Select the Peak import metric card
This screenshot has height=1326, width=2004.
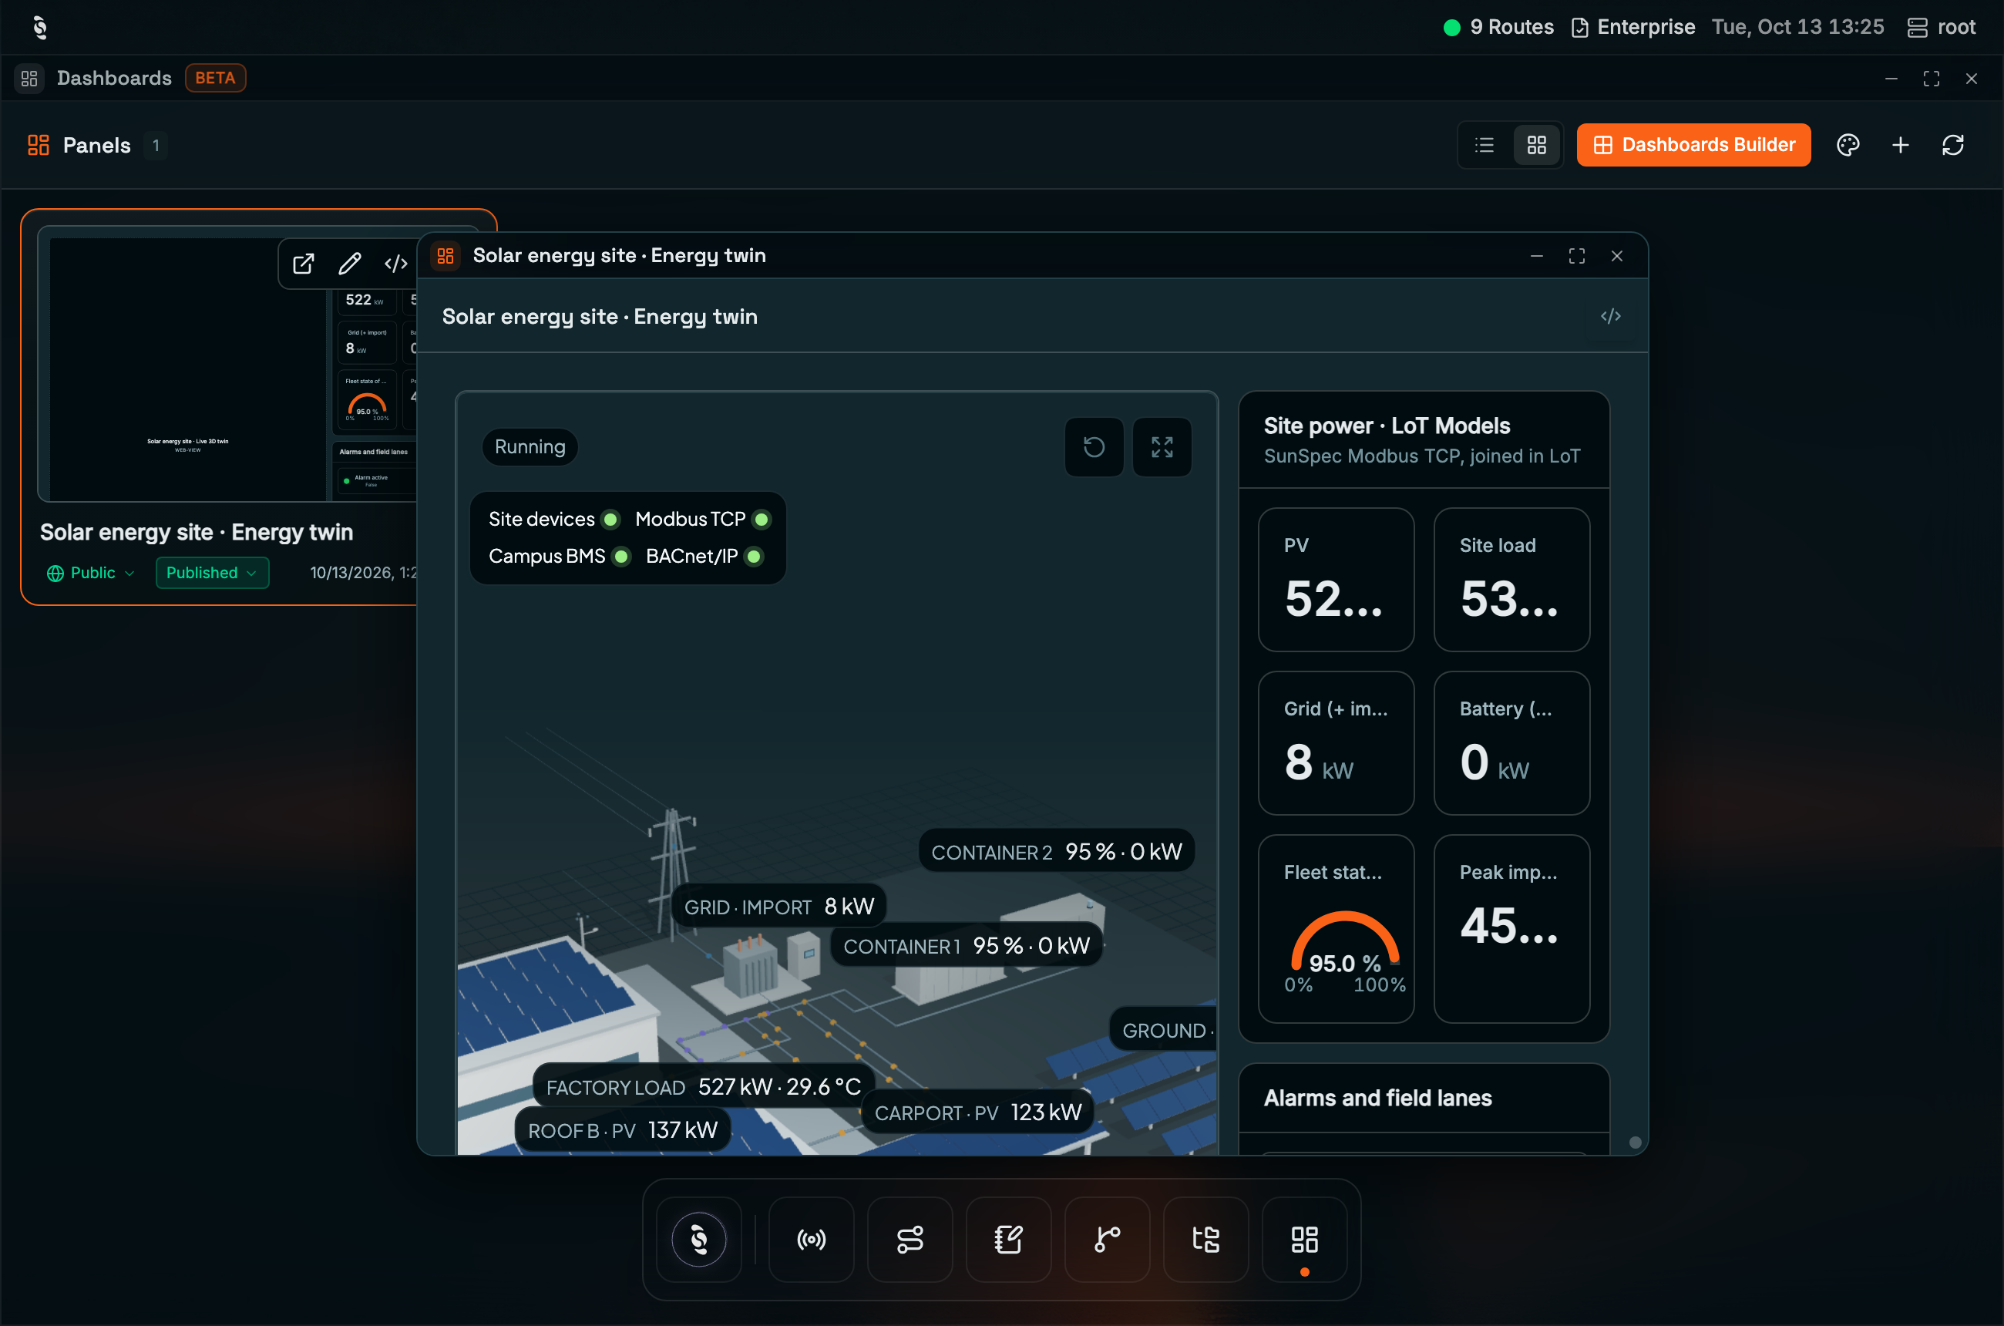tap(1511, 930)
